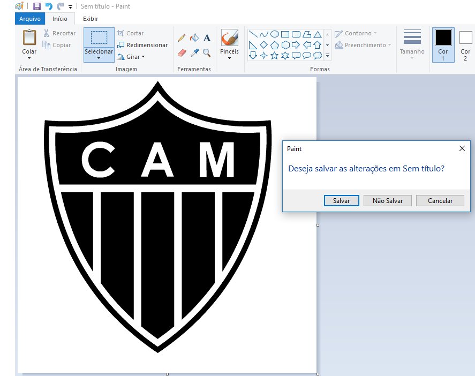Select the Text tool
This screenshot has width=475, height=376.
click(207, 38)
